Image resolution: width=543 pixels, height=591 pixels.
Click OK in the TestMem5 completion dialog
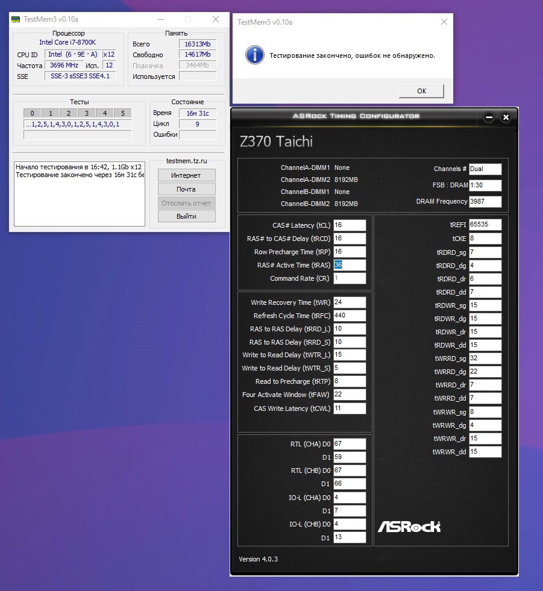421,91
